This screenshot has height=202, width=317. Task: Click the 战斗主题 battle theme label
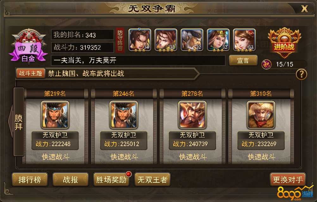coord(30,73)
